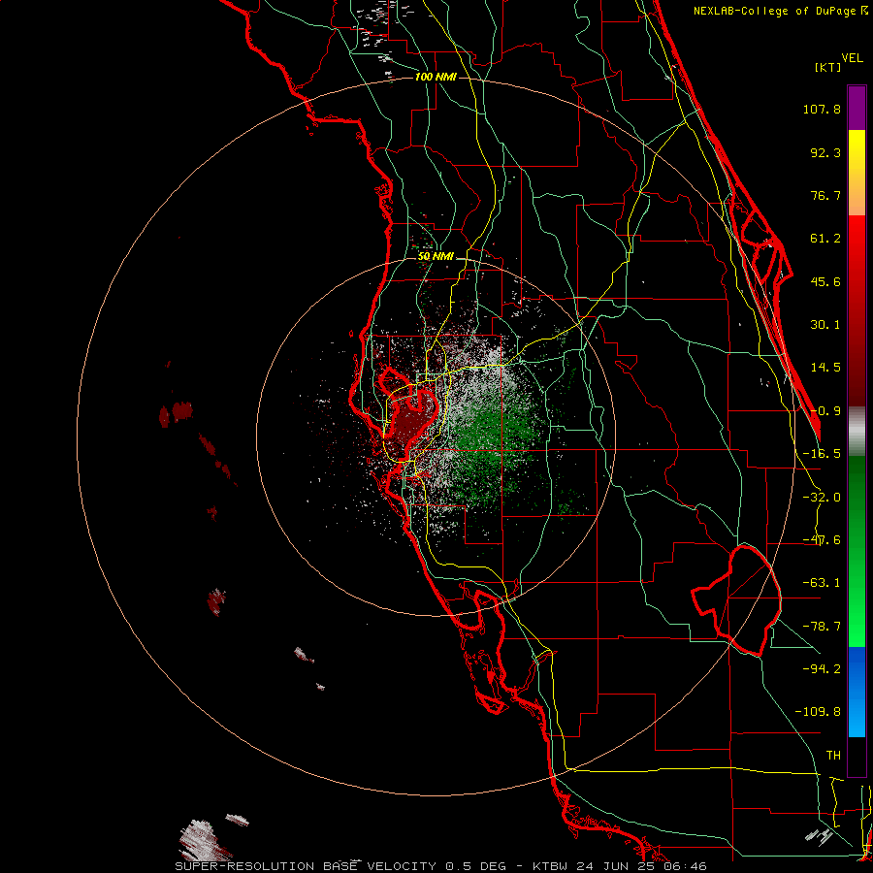The height and width of the screenshot is (873, 873).
Task: Click the Super-Resolution Base Velocity footer caption
Action: [x=440, y=866]
